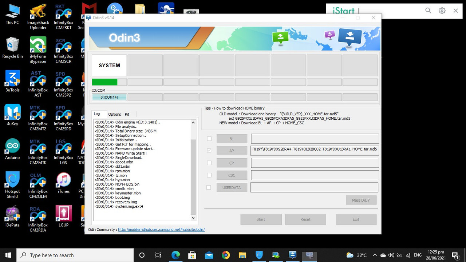Click the CSC file button
The image size is (466, 262).
(232, 175)
